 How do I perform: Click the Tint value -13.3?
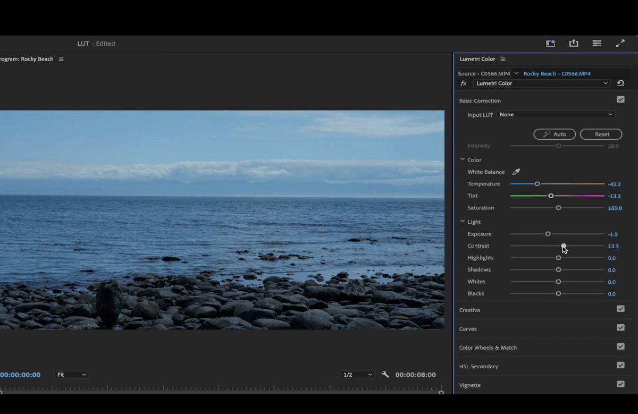point(614,196)
